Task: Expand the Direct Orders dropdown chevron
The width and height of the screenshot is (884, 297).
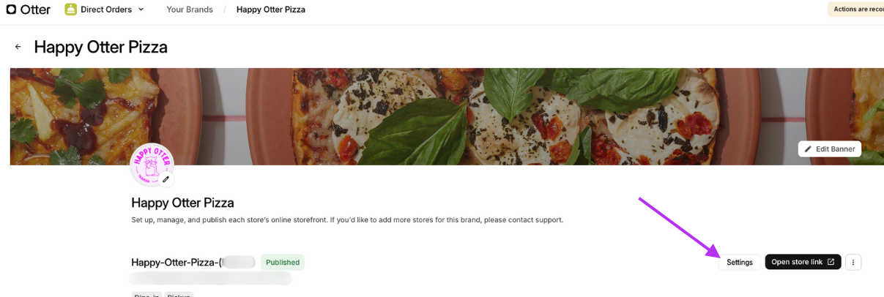Action: click(141, 10)
